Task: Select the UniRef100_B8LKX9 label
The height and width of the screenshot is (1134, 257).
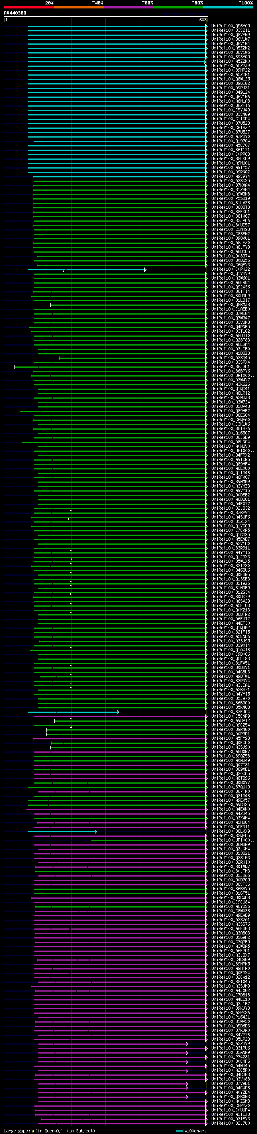Action: click(x=230, y=831)
